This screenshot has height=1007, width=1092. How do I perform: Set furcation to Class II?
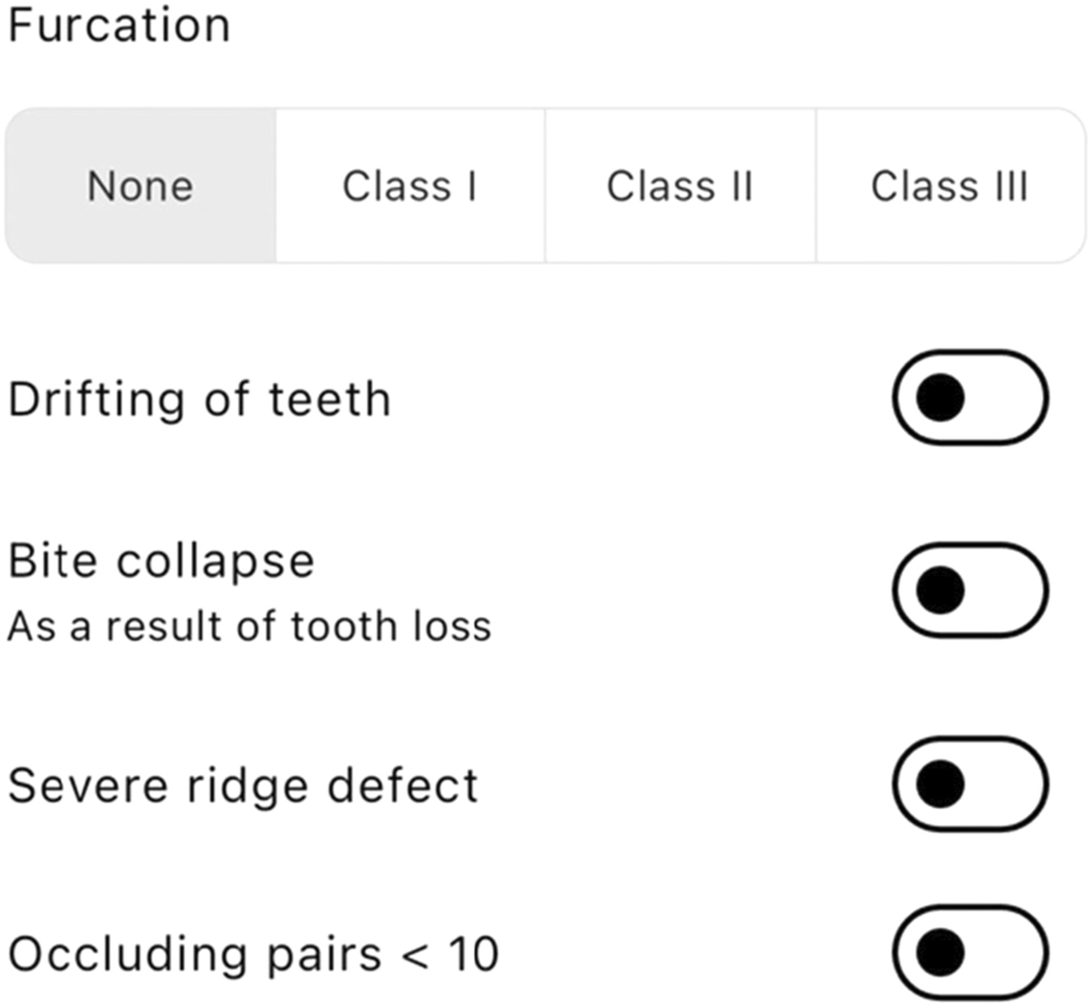tap(680, 186)
